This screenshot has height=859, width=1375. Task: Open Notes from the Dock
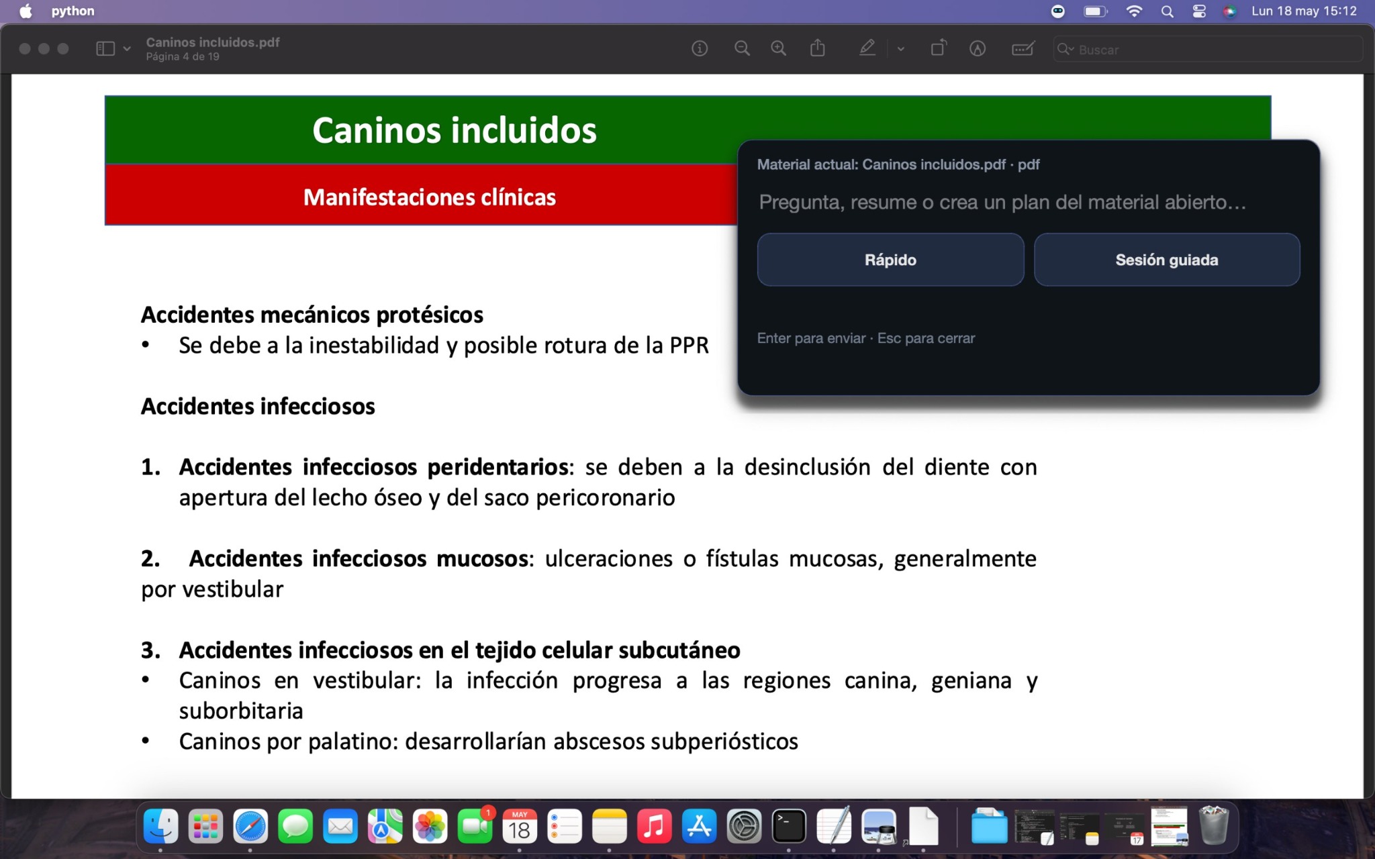tap(610, 825)
